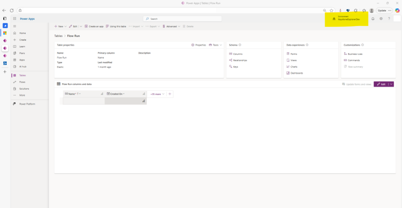This screenshot has height=208, width=402.
Task: Reload the page with refresh icon
Action: pos(12,10)
